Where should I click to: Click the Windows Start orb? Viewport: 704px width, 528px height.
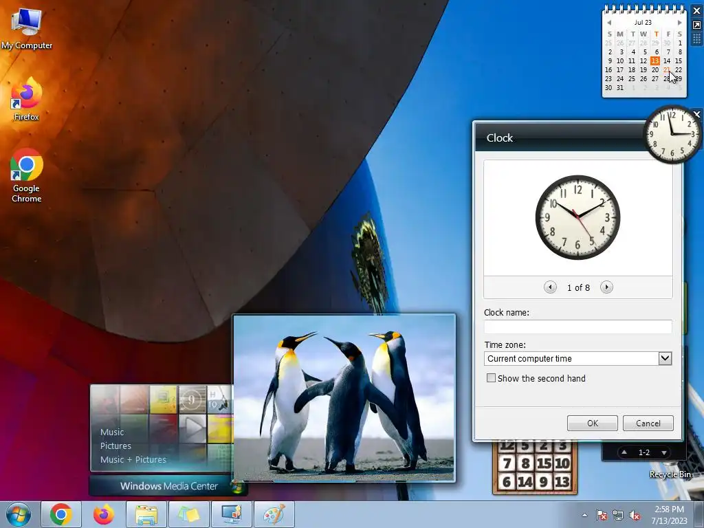[18, 514]
